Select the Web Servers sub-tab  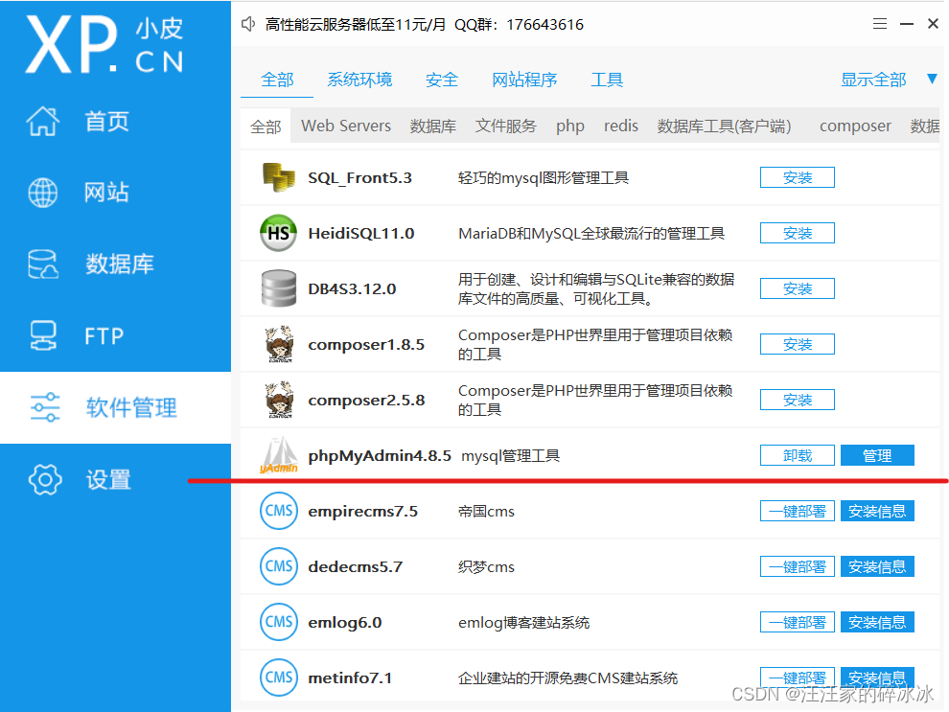346,126
